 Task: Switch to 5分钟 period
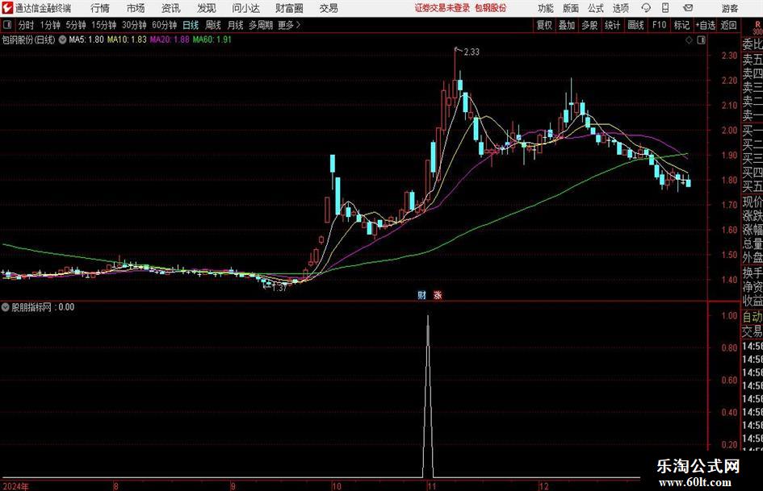pyautogui.click(x=75, y=25)
